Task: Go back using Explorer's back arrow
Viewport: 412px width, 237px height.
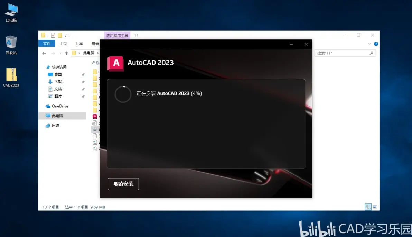Action: point(44,53)
